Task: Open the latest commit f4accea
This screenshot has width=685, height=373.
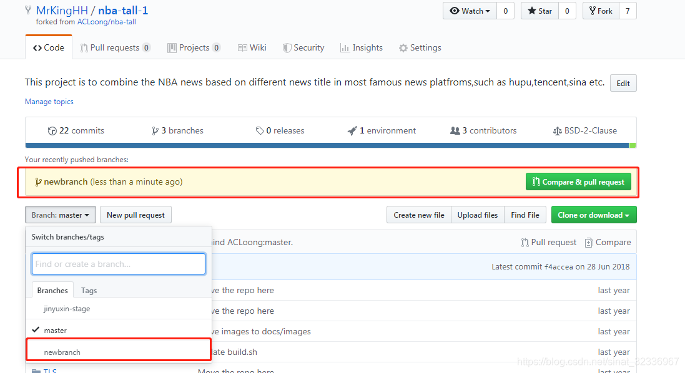Action: coord(559,266)
